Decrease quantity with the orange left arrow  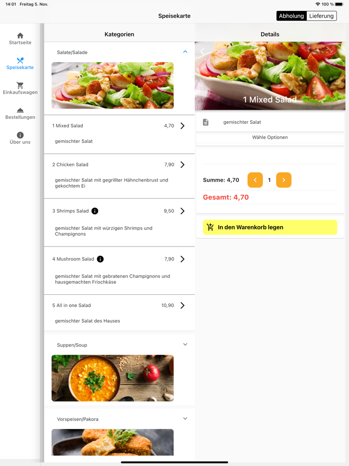click(255, 180)
